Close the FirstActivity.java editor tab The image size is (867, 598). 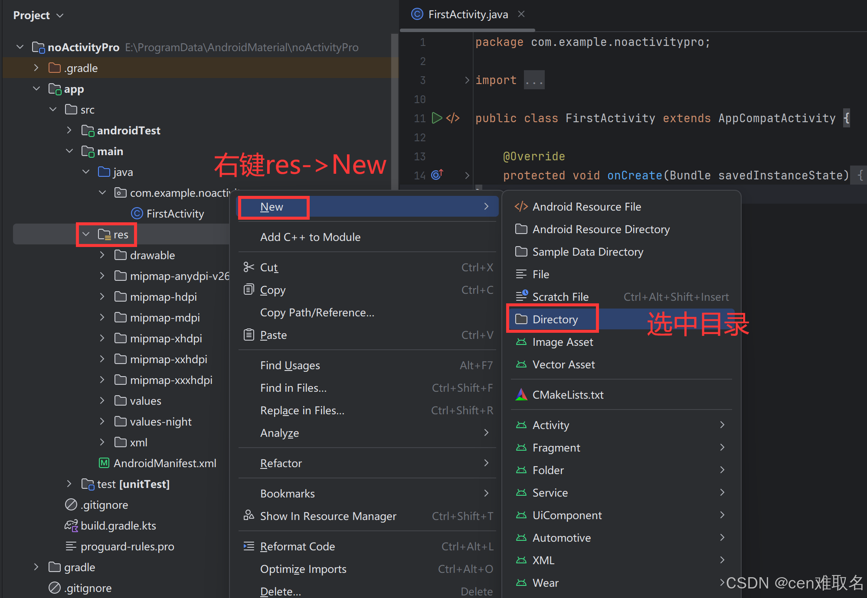tap(521, 14)
